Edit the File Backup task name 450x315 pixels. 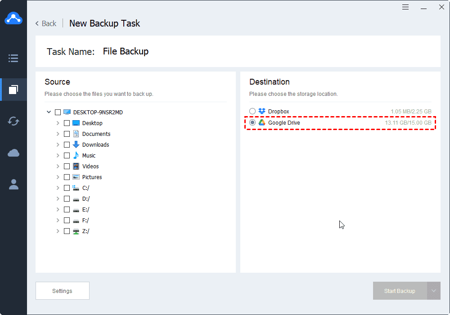coord(126,51)
